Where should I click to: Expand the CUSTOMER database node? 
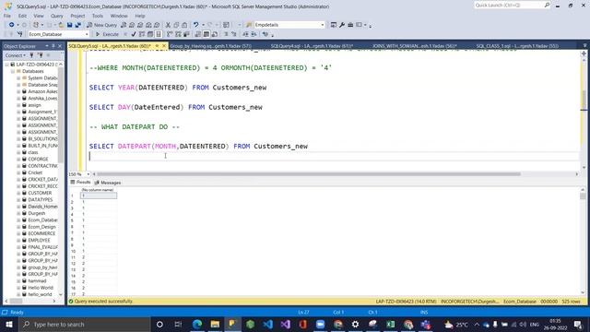click(x=18, y=193)
